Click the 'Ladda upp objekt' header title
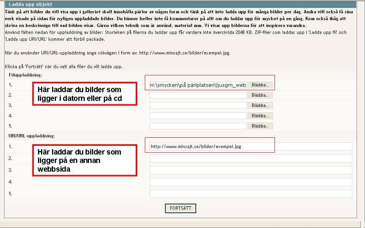The height and width of the screenshot is (228, 365). (x=30, y=5)
